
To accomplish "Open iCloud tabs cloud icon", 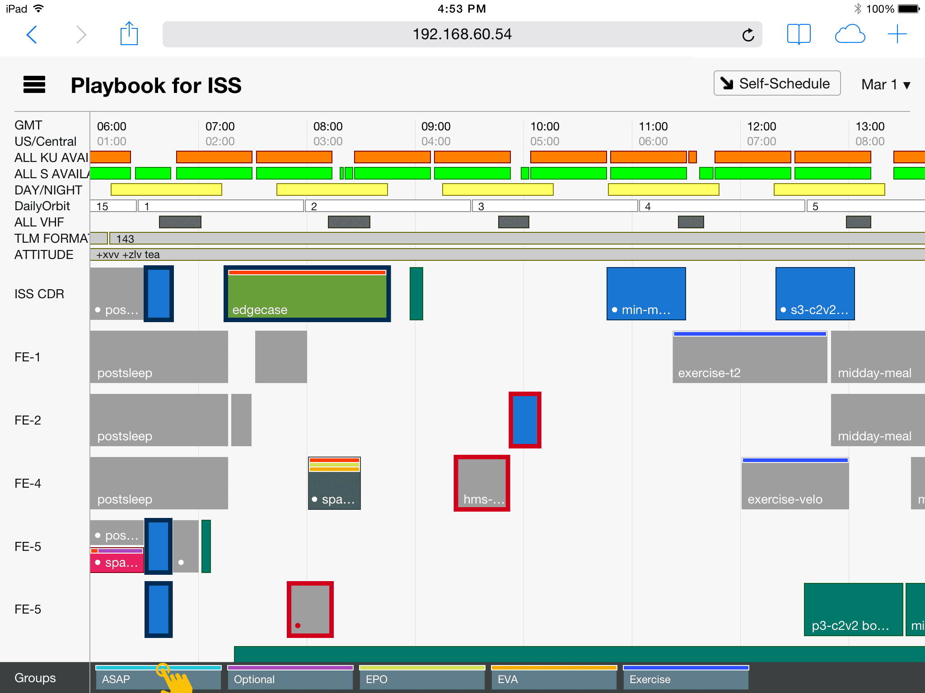I will (x=850, y=34).
